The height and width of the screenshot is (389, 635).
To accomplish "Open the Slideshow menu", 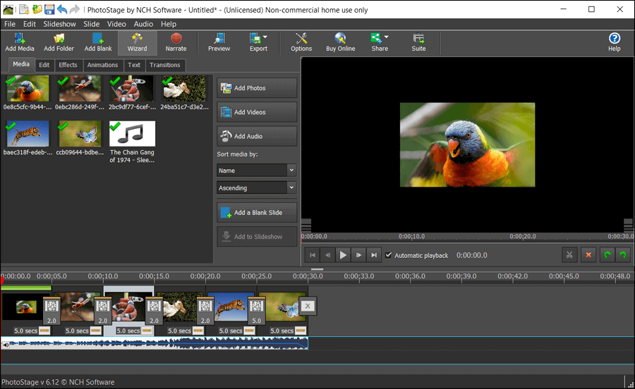I will (59, 24).
